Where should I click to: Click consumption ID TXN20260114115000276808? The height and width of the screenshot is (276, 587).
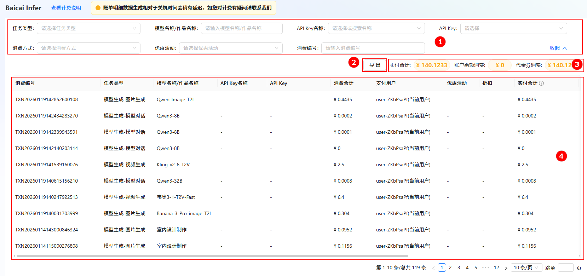pos(46,246)
